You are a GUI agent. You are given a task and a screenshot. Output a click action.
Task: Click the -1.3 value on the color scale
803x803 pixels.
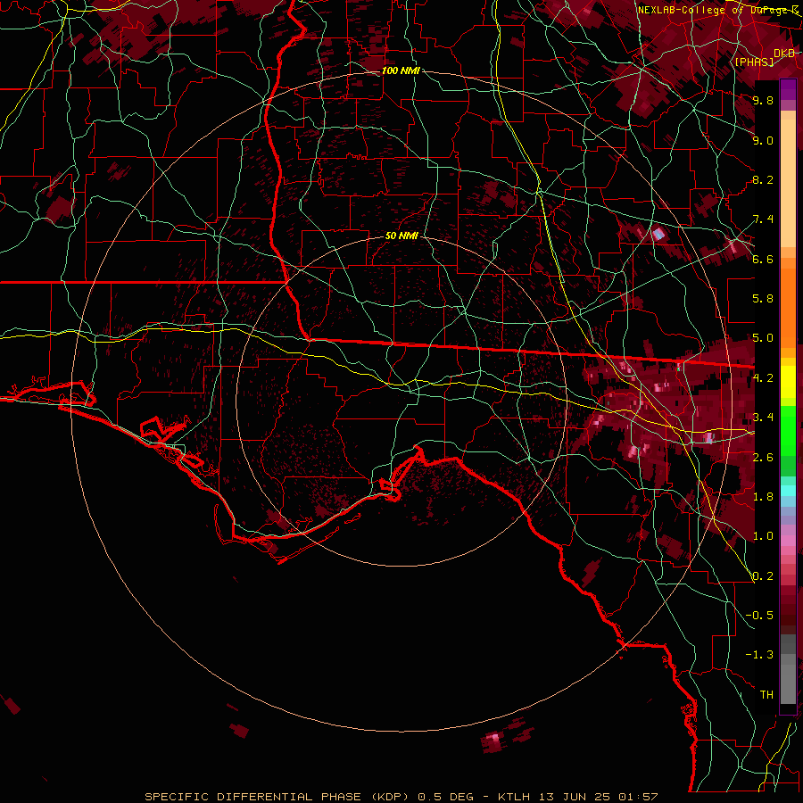coord(759,655)
